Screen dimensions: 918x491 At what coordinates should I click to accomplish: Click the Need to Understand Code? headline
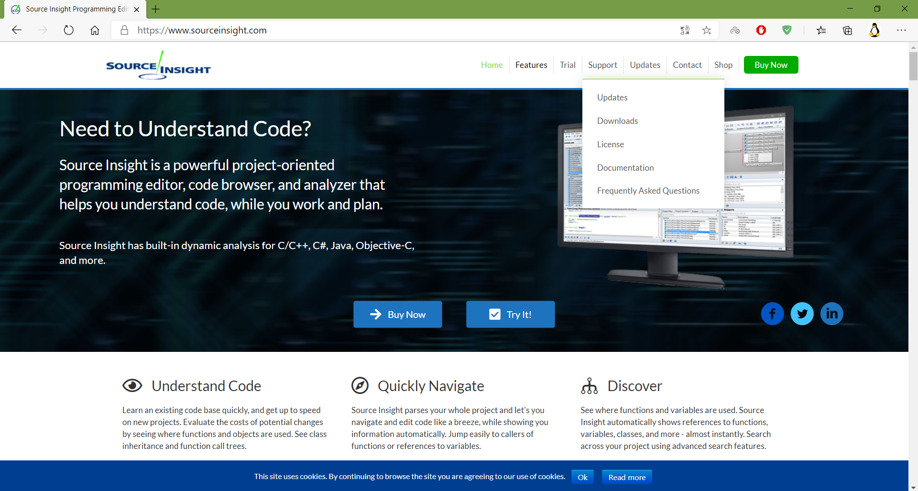(186, 129)
